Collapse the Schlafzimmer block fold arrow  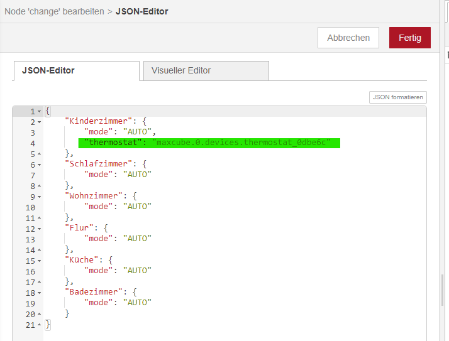tap(39, 165)
